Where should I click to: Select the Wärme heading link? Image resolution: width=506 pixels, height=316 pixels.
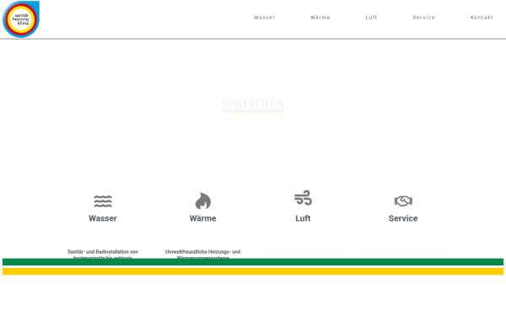pos(203,218)
